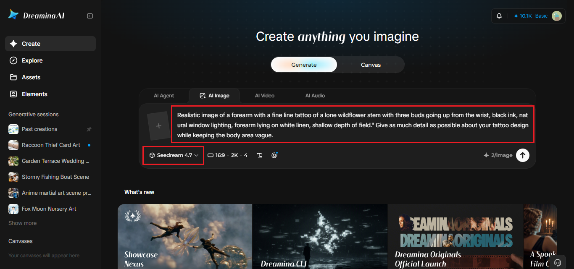Viewport: 574px width, 269px height.
Task: Click Show more under Generative sessions
Action: [22, 223]
